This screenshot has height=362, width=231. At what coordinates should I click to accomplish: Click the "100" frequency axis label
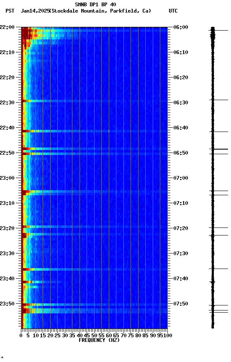168,336
